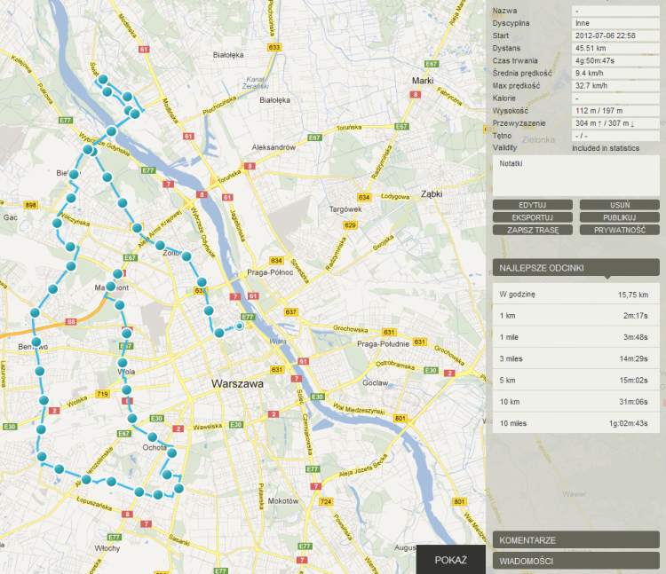Screen dimensions: 666x574
Task: Click road shield 637 on map
Action: [x=290, y=311]
